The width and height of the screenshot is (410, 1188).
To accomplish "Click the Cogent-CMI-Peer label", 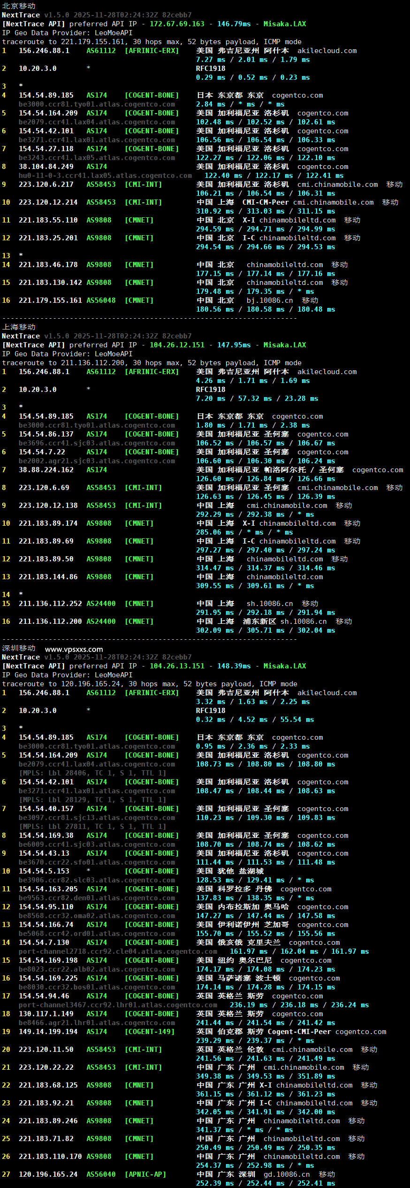I will [x=299, y=1032].
